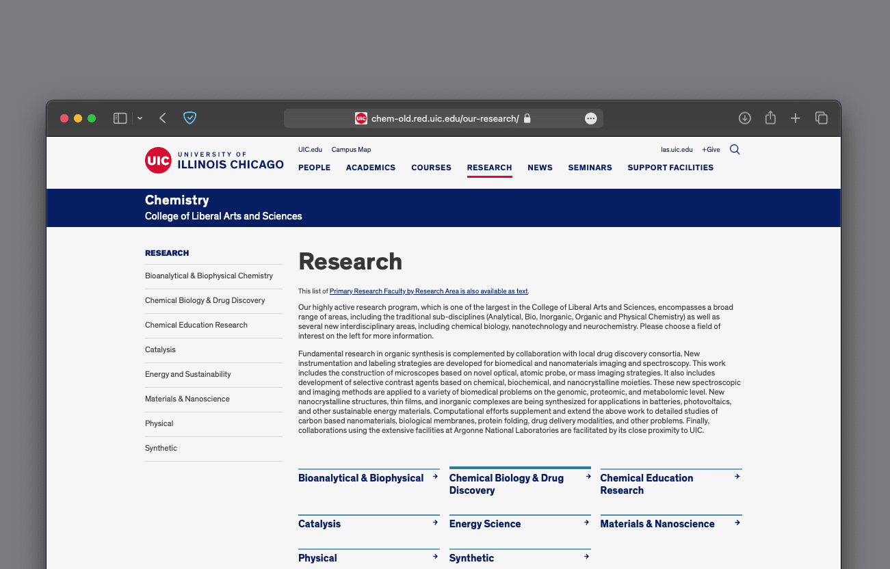
Task: Open the Share icon in toolbar
Action: pos(770,118)
